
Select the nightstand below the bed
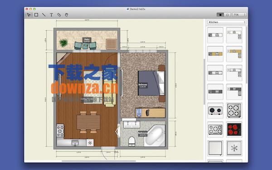(x=162, y=99)
